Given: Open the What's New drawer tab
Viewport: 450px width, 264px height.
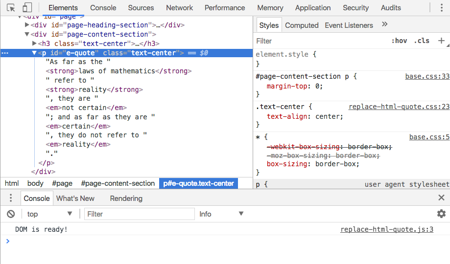Looking at the screenshot, I should point(75,198).
